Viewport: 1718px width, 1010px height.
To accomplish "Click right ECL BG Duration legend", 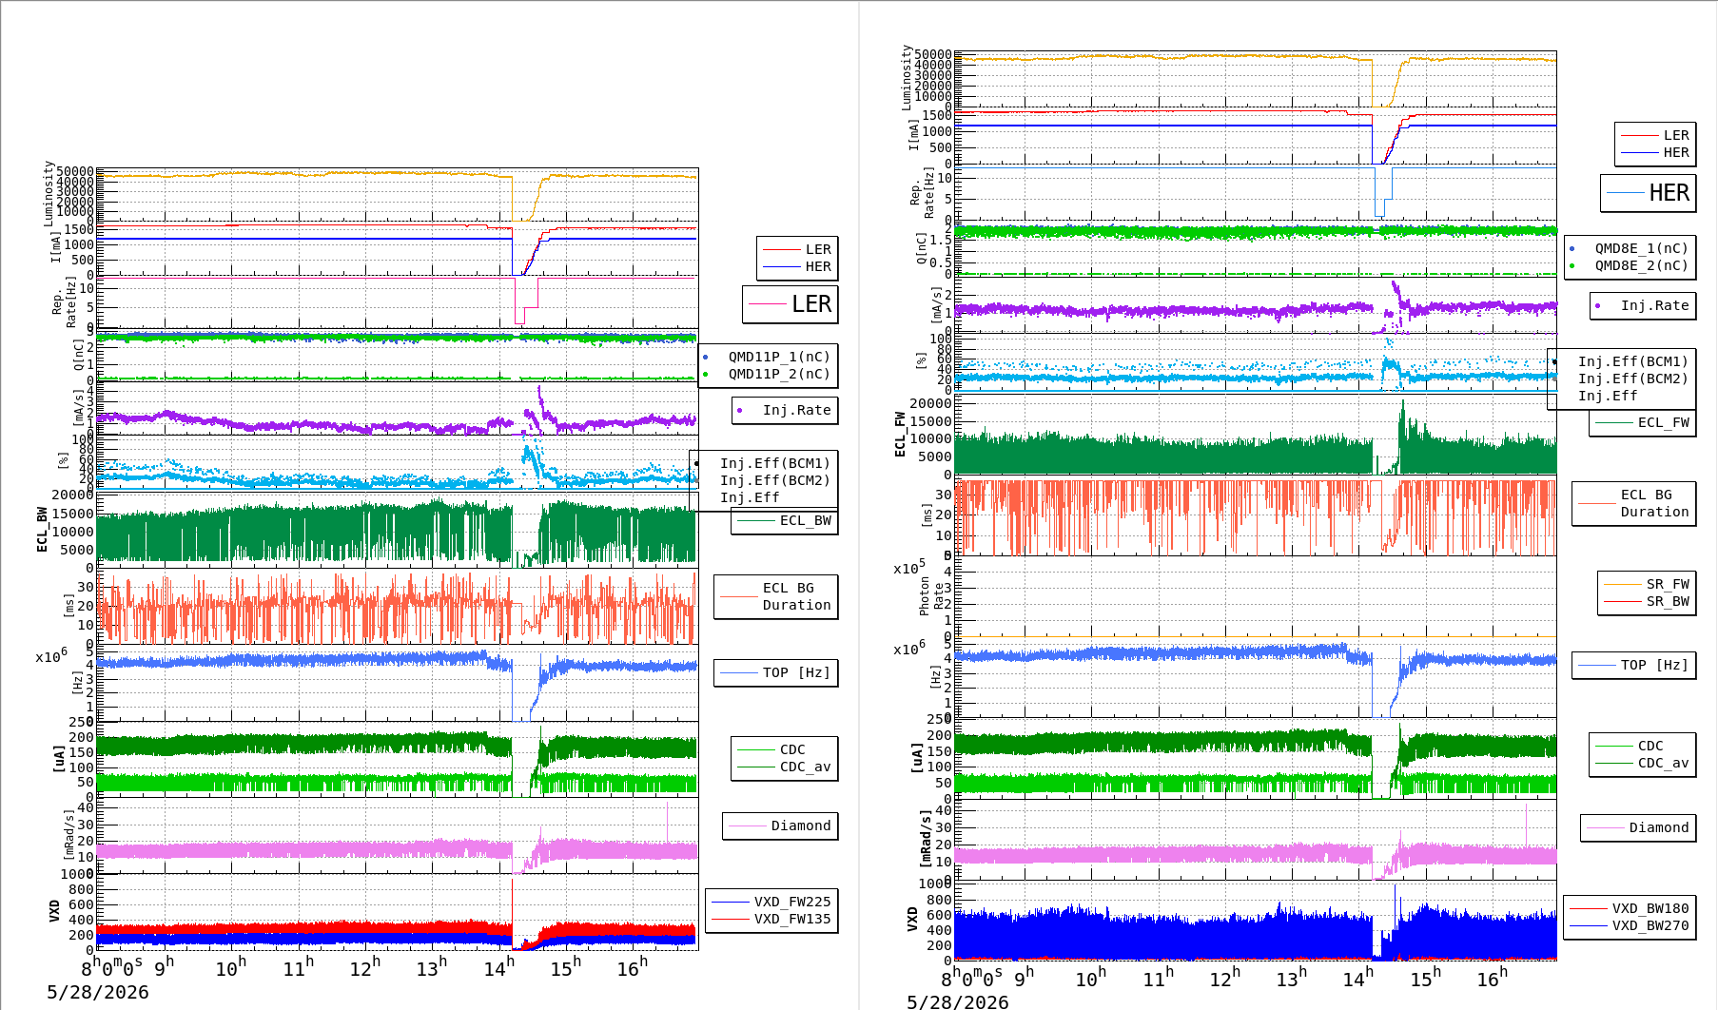I will click(x=1634, y=503).
